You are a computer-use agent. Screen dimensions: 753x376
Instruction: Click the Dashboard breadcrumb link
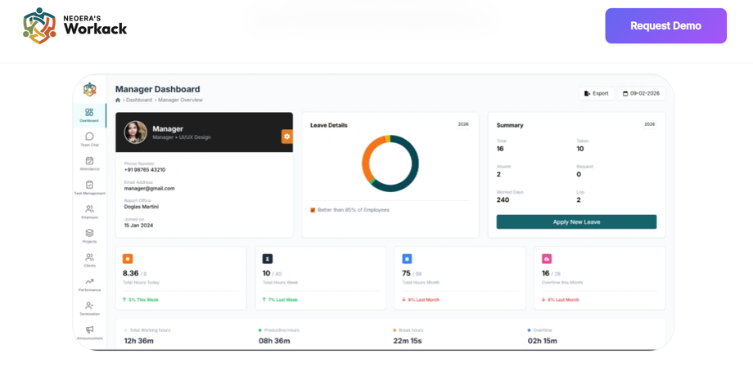point(139,100)
